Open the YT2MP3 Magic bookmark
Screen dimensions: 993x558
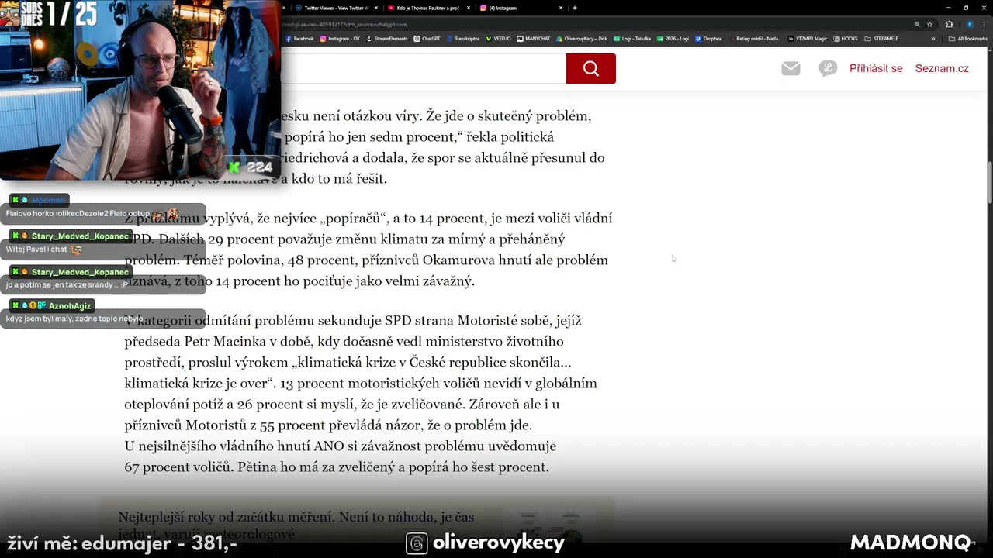coord(808,39)
